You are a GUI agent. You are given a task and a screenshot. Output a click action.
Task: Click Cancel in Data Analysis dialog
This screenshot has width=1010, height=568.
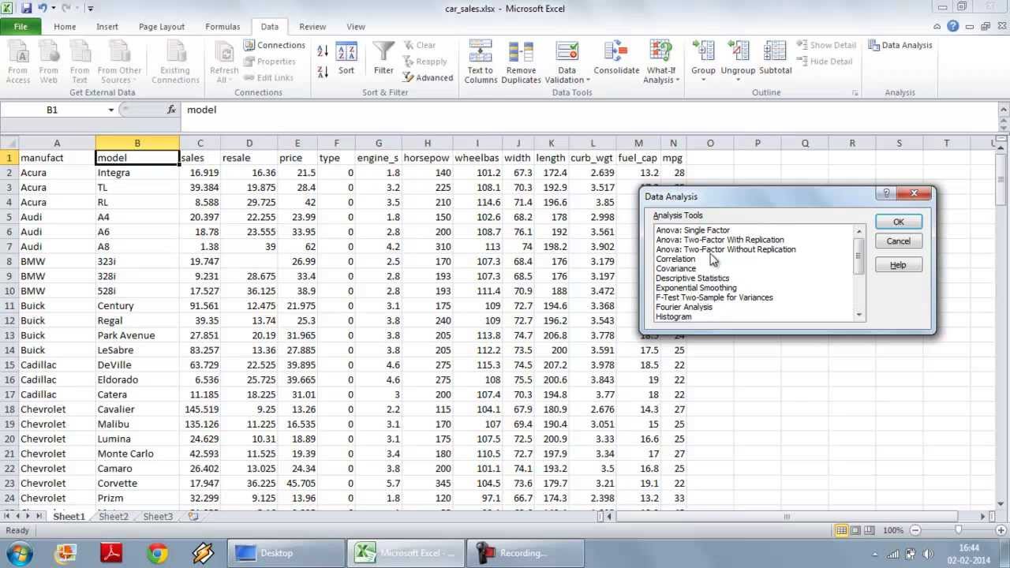[x=898, y=241]
